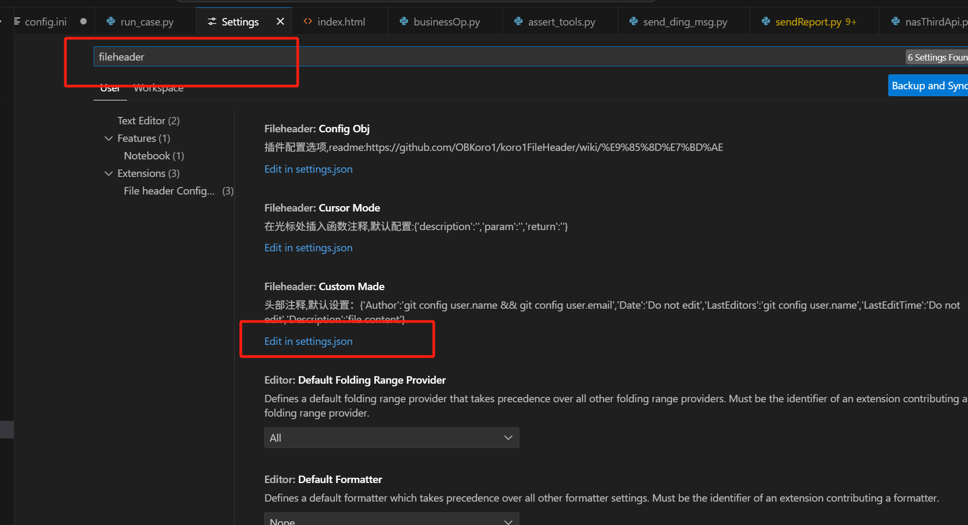Open the Default Formatter dropdown

click(391, 520)
